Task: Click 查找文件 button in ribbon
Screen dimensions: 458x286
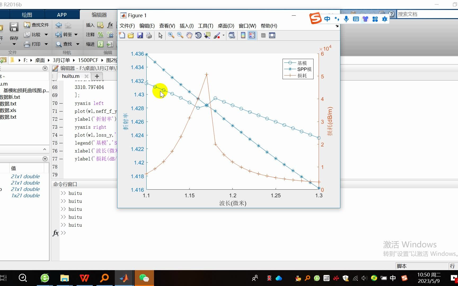Action: (x=36, y=25)
